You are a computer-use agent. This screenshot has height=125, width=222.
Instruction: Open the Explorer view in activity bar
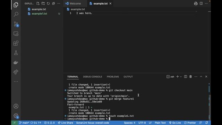point(16,5)
